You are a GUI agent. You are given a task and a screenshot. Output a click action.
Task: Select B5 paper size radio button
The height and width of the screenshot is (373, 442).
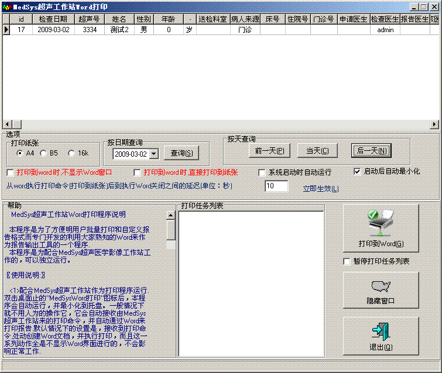tap(43, 153)
